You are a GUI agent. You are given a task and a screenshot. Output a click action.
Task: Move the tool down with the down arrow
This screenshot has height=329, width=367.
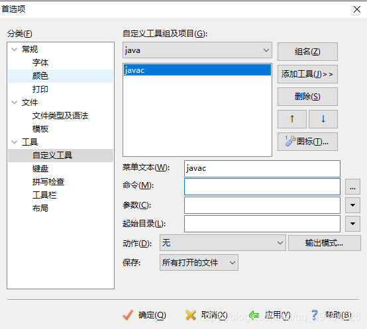point(323,119)
